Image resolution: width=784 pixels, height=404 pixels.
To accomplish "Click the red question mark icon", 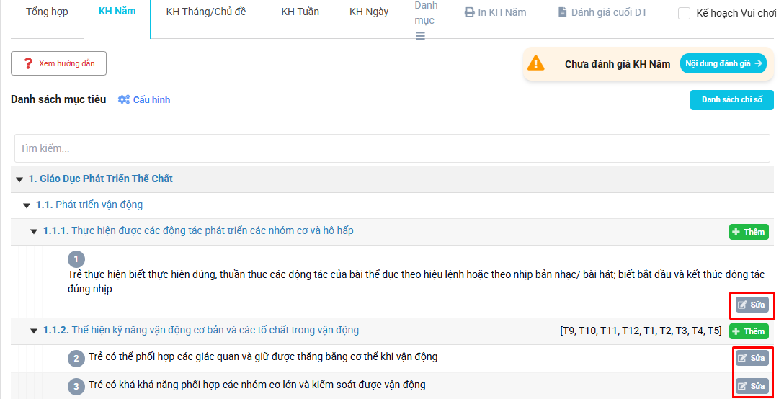I will pyautogui.click(x=28, y=63).
